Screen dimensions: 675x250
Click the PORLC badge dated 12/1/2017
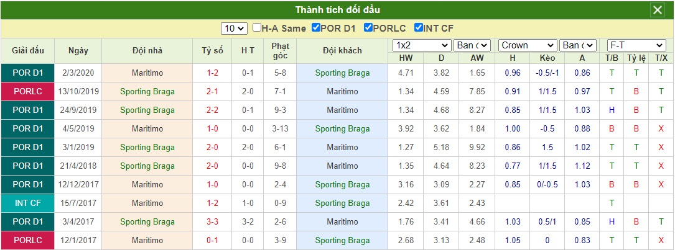(28, 241)
